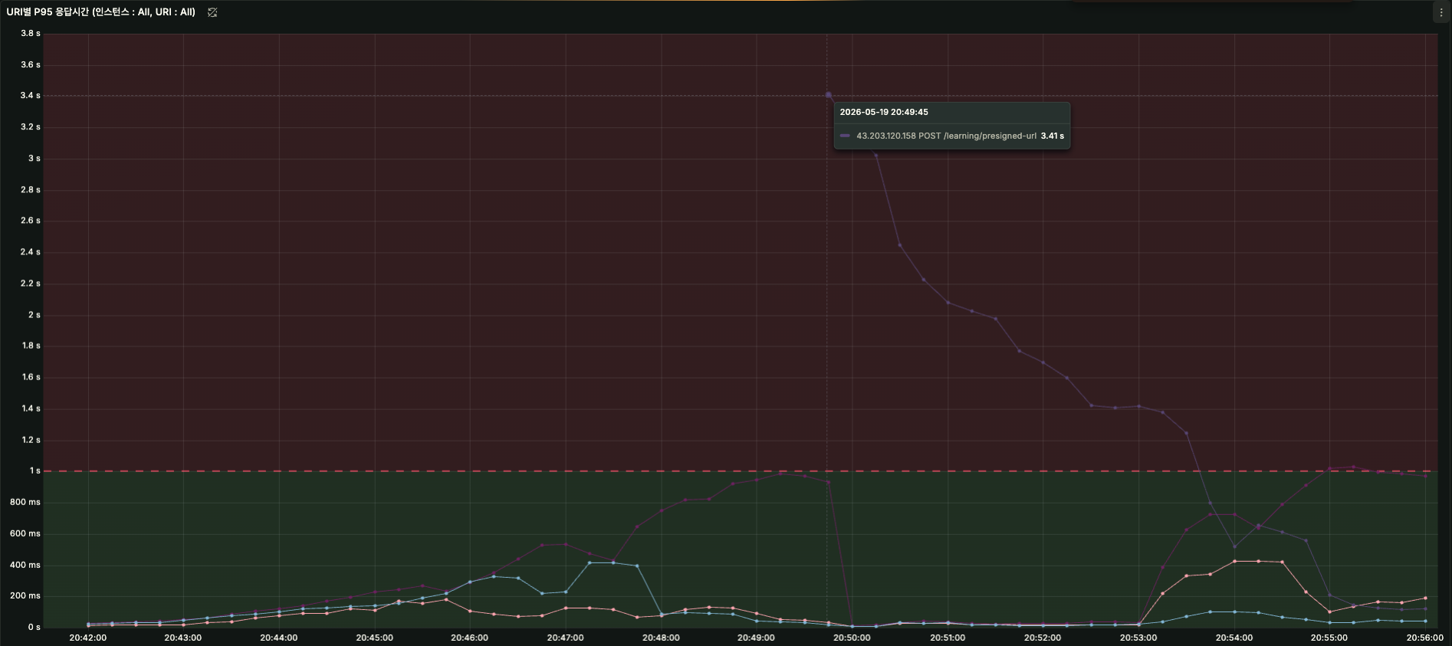Click the panel title 'URI별 P95 응답시간'
The height and width of the screenshot is (646, 1452).
click(101, 12)
